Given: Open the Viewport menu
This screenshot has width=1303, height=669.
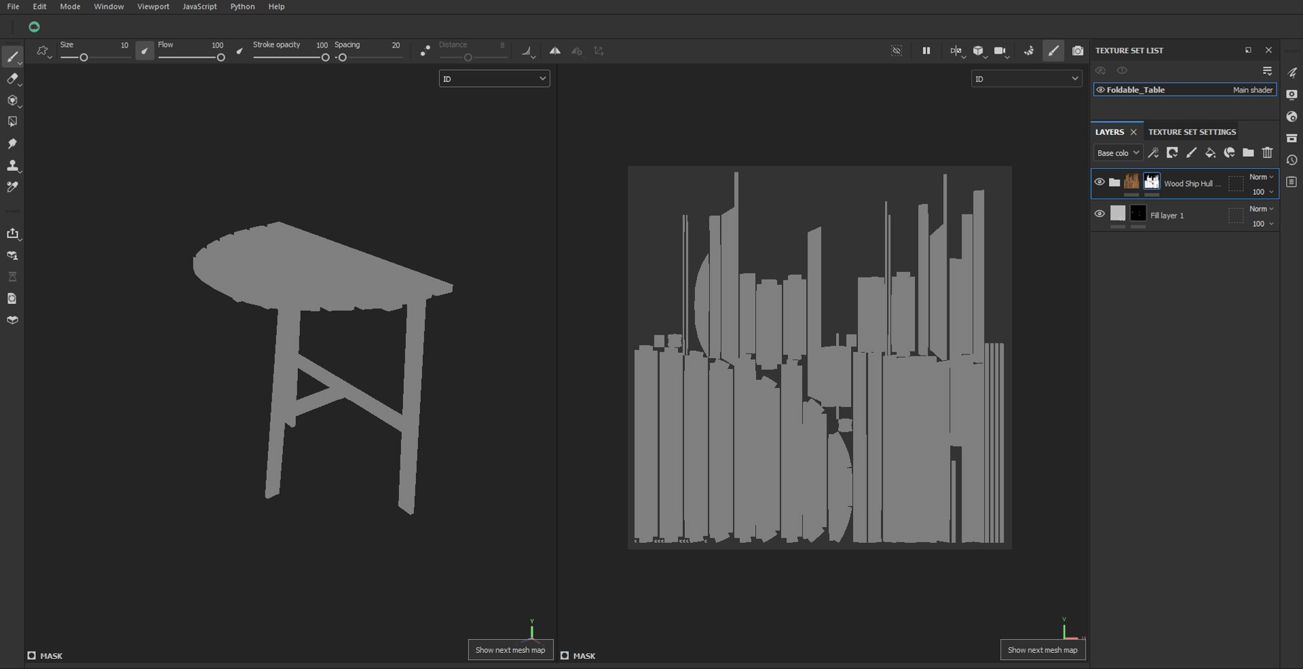Looking at the screenshot, I should (x=153, y=6).
